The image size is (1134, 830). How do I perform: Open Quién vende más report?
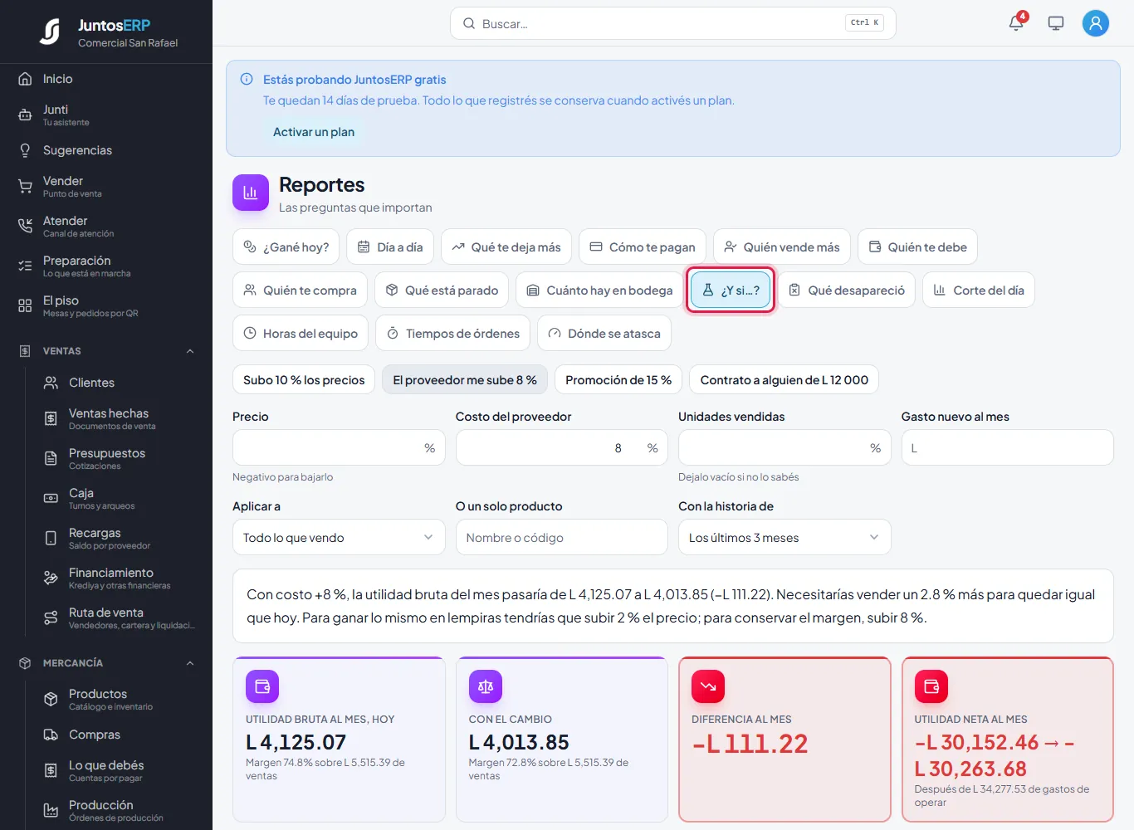coord(782,247)
